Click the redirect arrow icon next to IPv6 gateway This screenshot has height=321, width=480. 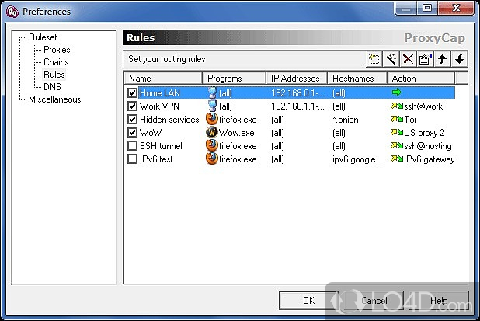pyautogui.click(x=397, y=159)
